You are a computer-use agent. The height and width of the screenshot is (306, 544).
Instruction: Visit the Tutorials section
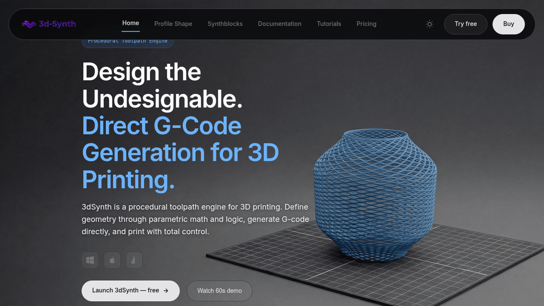[329, 24]
